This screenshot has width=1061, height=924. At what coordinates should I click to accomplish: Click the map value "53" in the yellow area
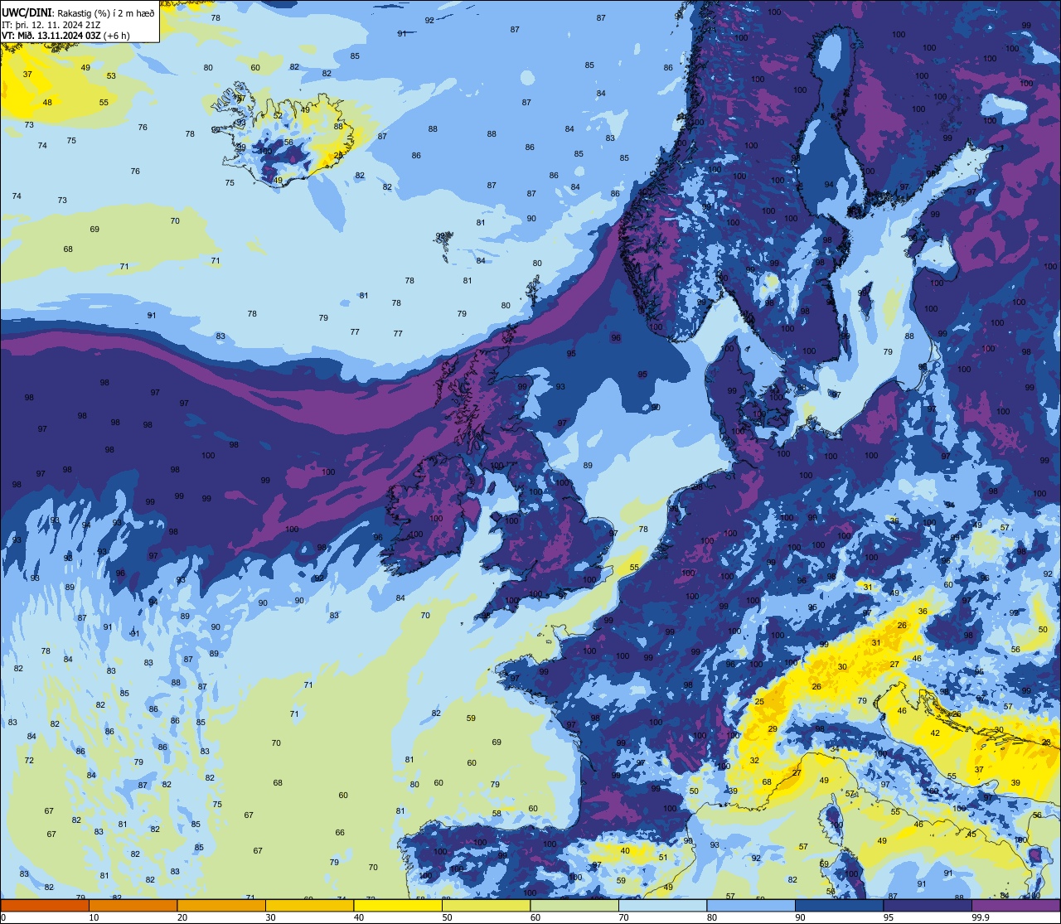(111, 76)
